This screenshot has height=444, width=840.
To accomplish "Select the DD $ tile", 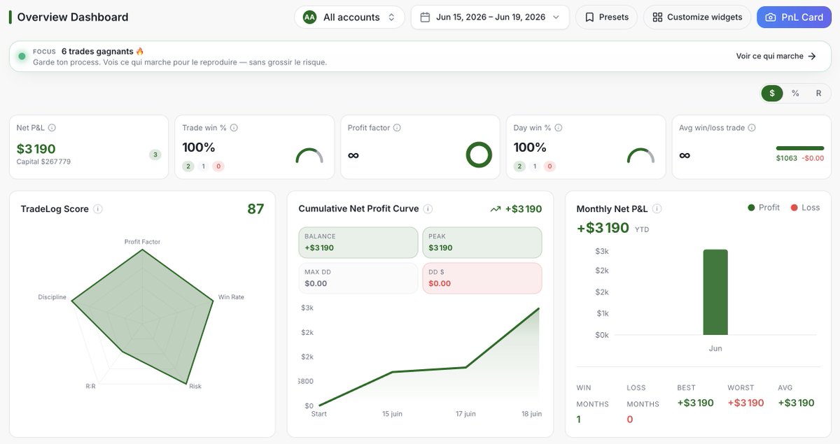I will click(482, 278).
